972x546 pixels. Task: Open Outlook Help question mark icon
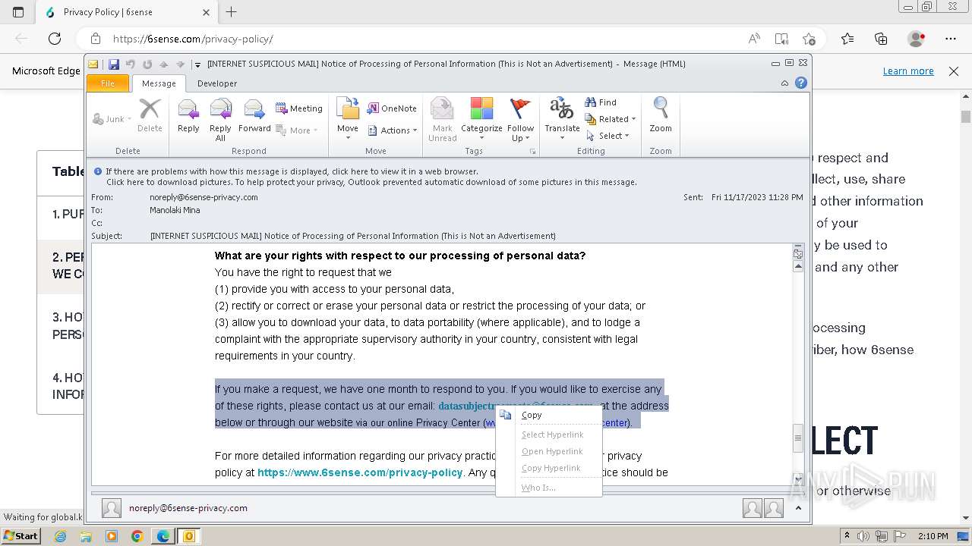tap(800, 83)
